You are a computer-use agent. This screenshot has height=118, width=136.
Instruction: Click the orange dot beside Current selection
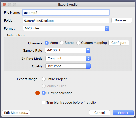pos(38,93)
